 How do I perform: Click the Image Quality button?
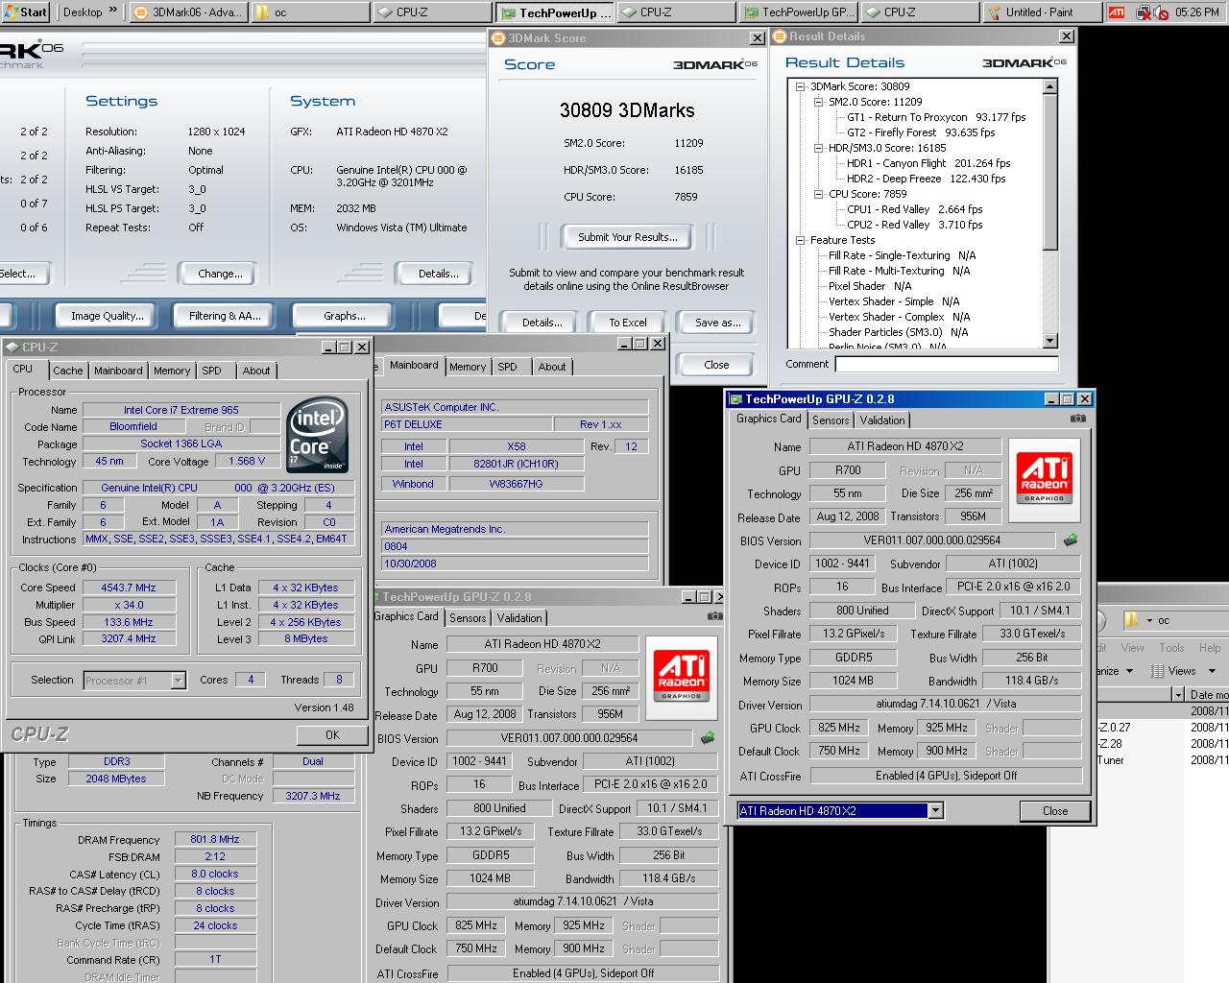(108, 316)
